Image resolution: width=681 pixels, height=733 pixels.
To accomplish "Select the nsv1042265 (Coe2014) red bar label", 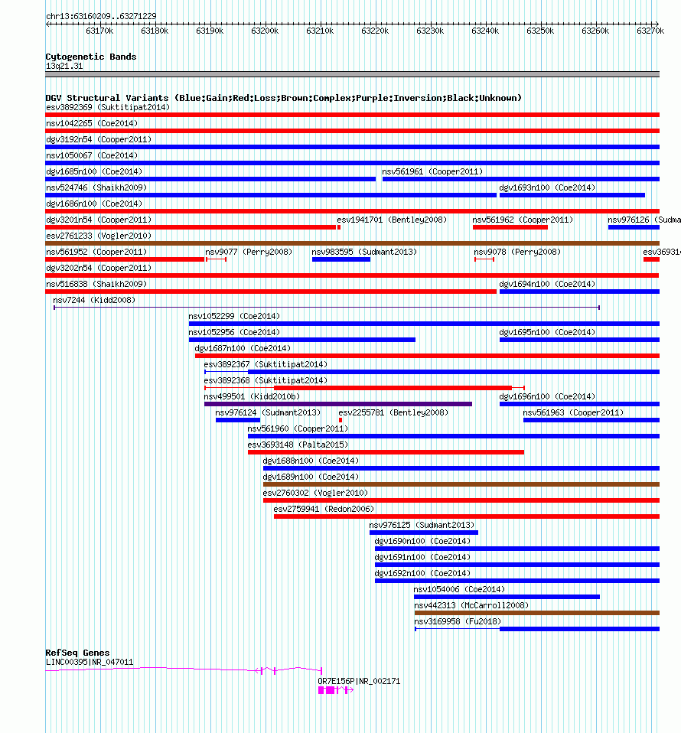I will click(92, 123).
